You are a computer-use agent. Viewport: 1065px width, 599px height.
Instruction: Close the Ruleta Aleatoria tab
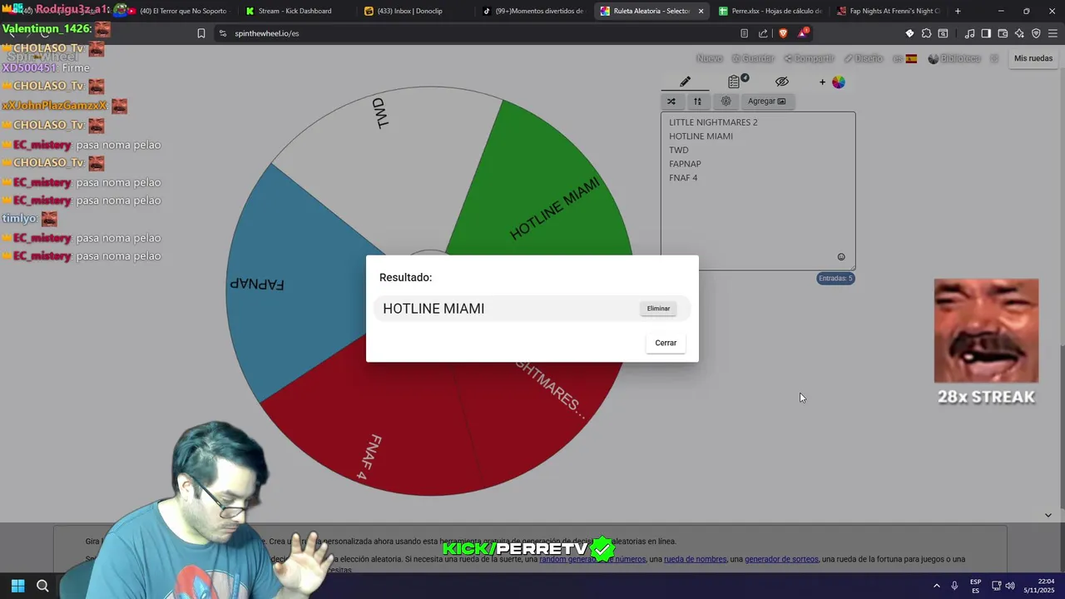701,11
